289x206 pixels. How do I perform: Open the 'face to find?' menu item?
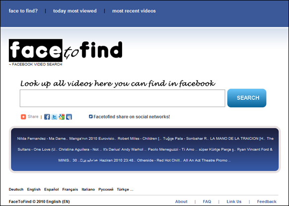click(23, 11)
